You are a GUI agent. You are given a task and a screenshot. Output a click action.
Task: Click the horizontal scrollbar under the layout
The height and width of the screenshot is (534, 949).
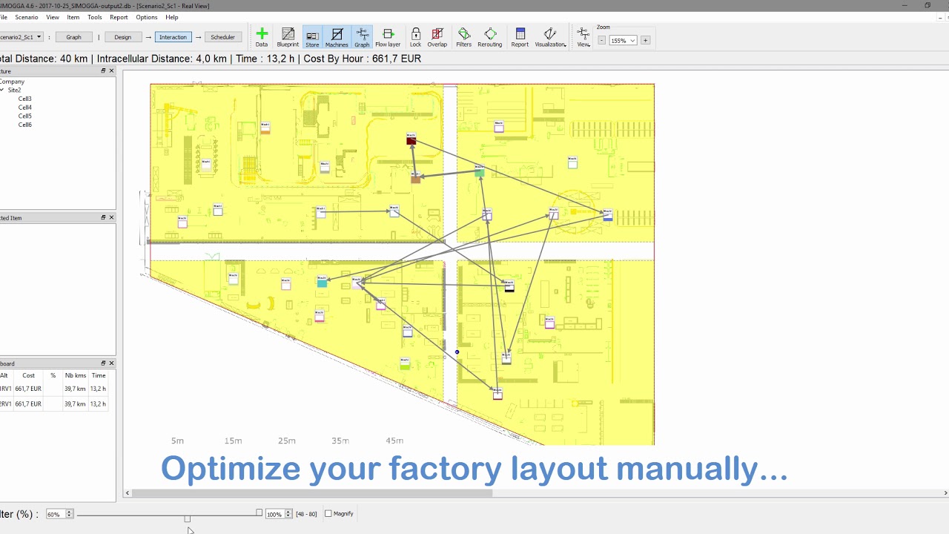(311, 492)
